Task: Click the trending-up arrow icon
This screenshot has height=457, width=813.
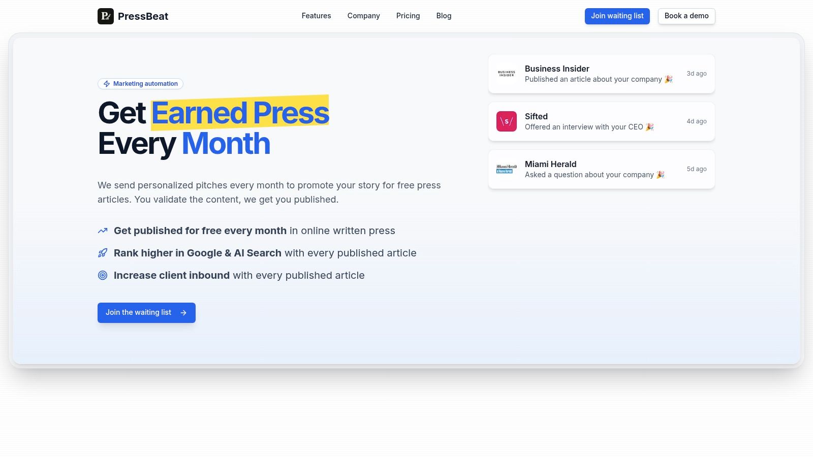Action: 103,231
